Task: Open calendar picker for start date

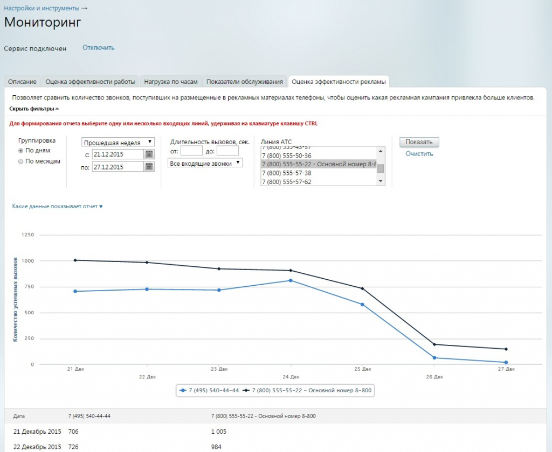Action: coord(149,154)
